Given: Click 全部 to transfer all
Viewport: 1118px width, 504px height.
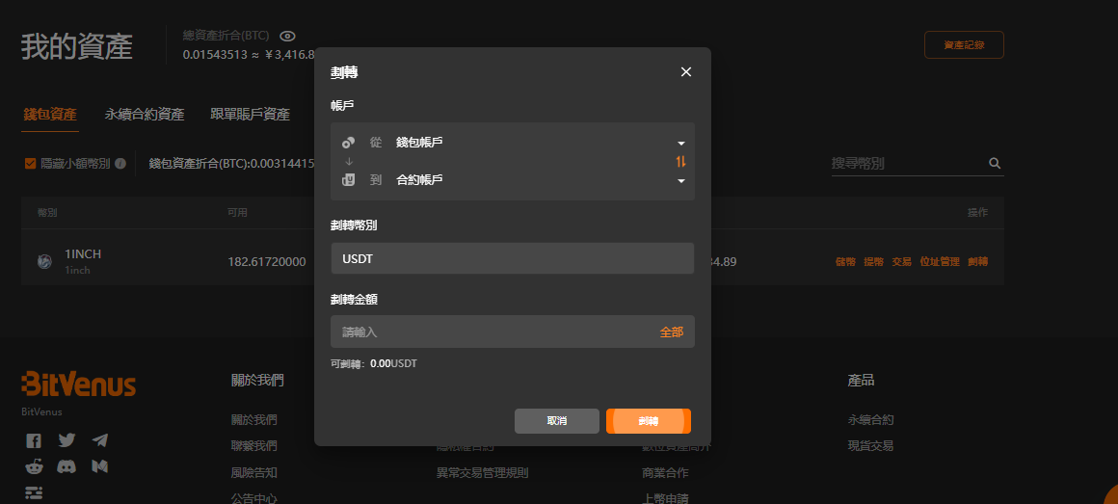Looking at the screenshot, I should pyautogui.click(x=672, y=332).
